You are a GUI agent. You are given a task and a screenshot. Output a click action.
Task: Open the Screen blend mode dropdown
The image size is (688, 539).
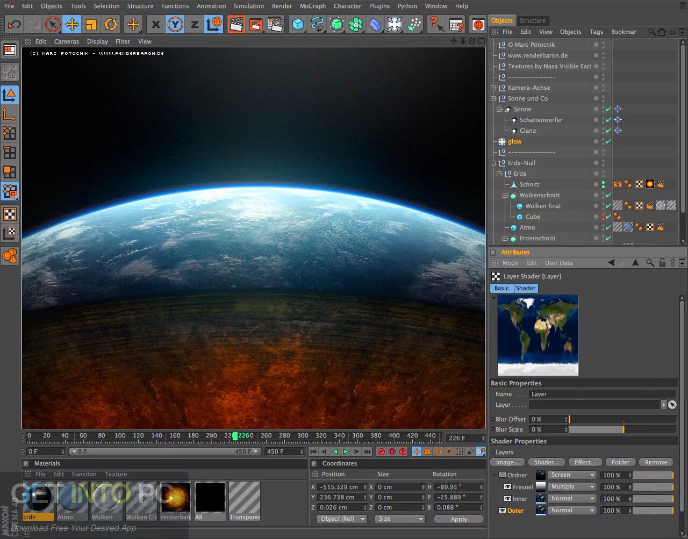click(572, 475)
